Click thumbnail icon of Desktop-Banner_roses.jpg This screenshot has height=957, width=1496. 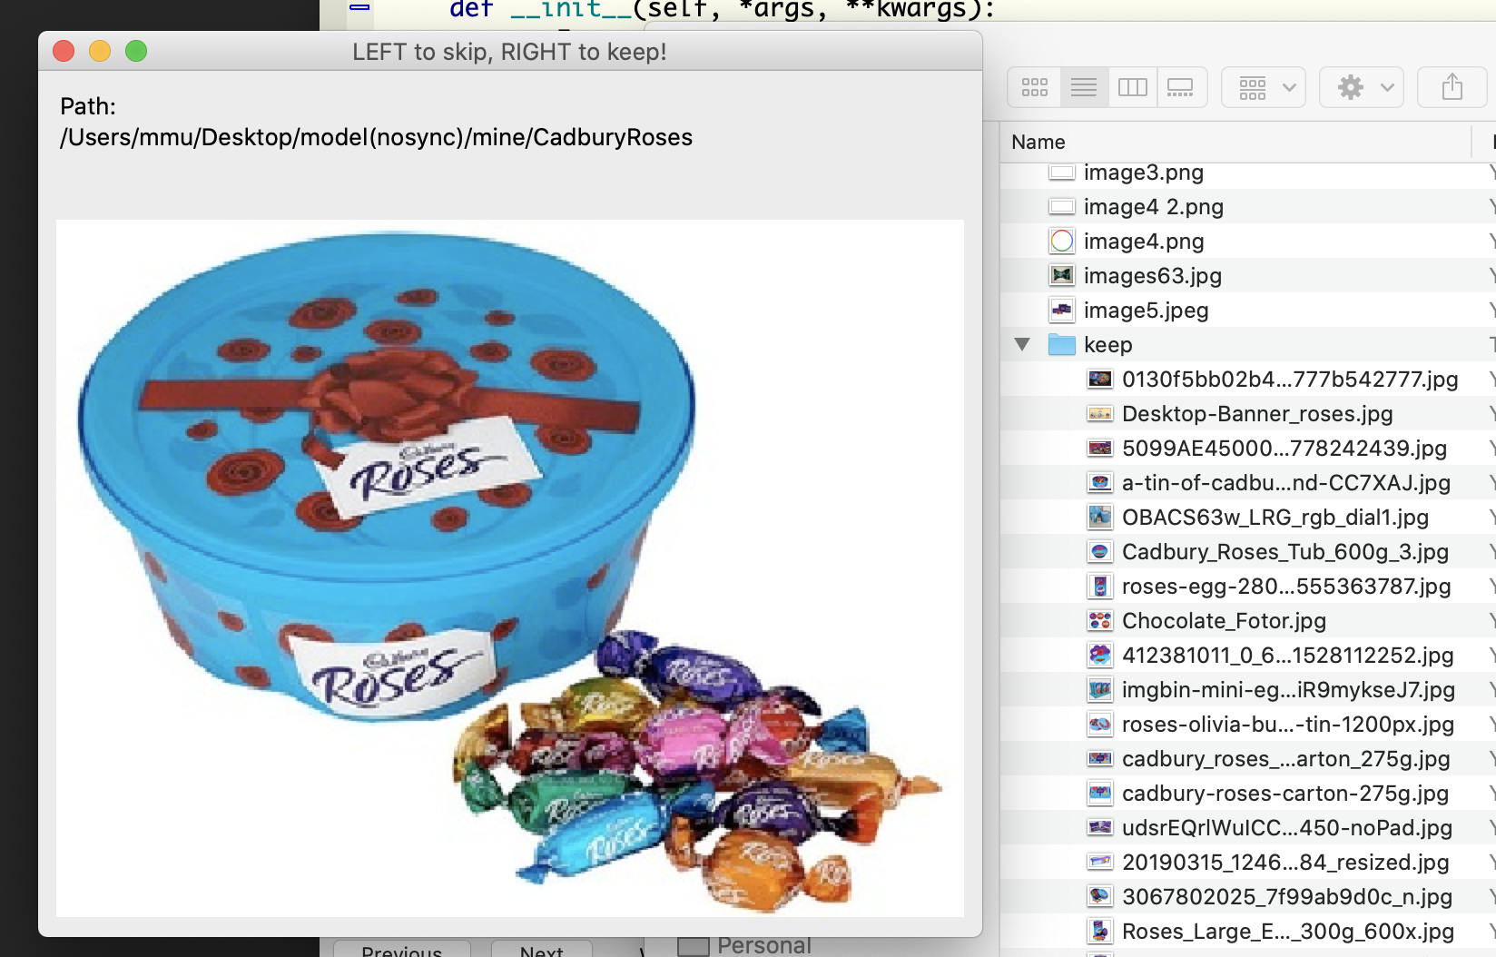(1100, 414)
